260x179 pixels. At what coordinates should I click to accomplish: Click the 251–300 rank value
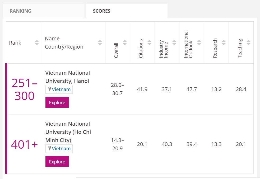coord(24,90)
